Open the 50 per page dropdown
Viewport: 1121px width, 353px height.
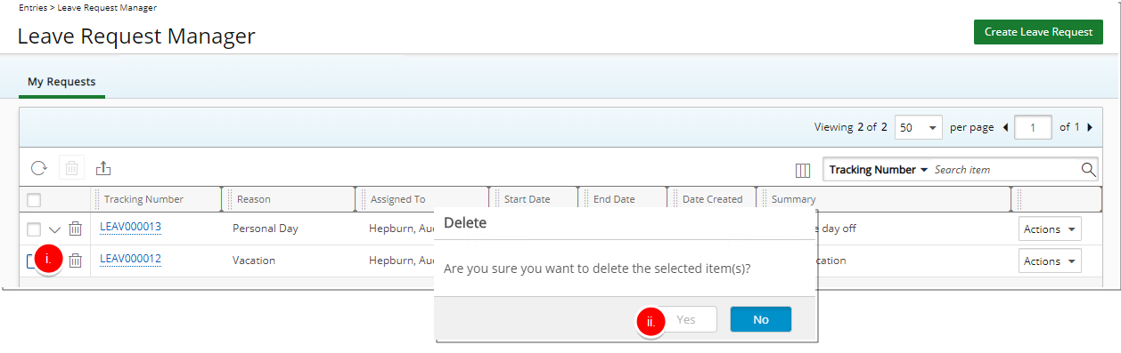[x=918, y=127]
